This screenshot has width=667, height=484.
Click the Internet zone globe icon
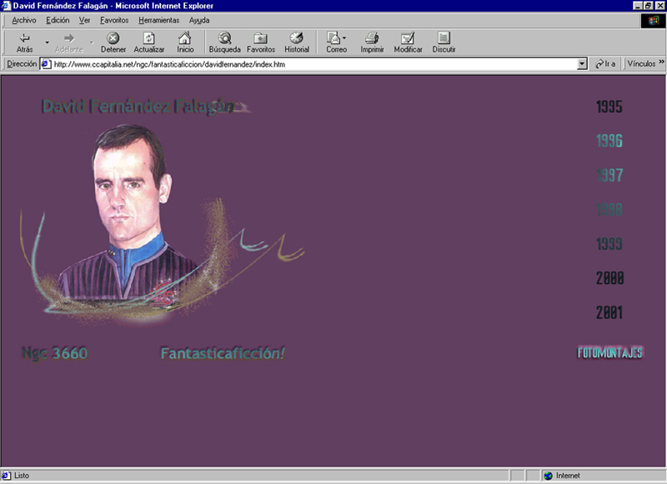coord(549,476)
